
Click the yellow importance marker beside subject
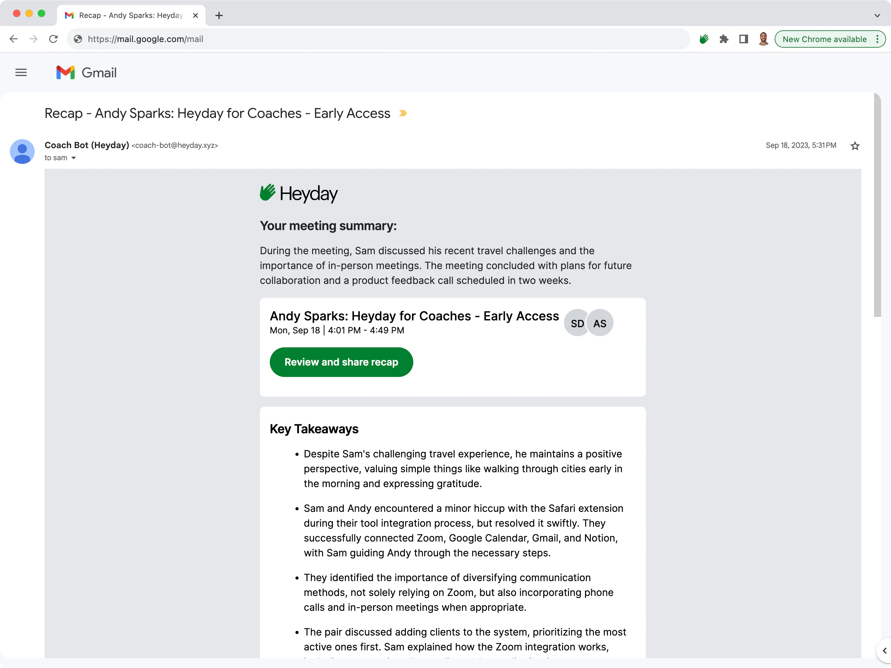tap(403, 113)
